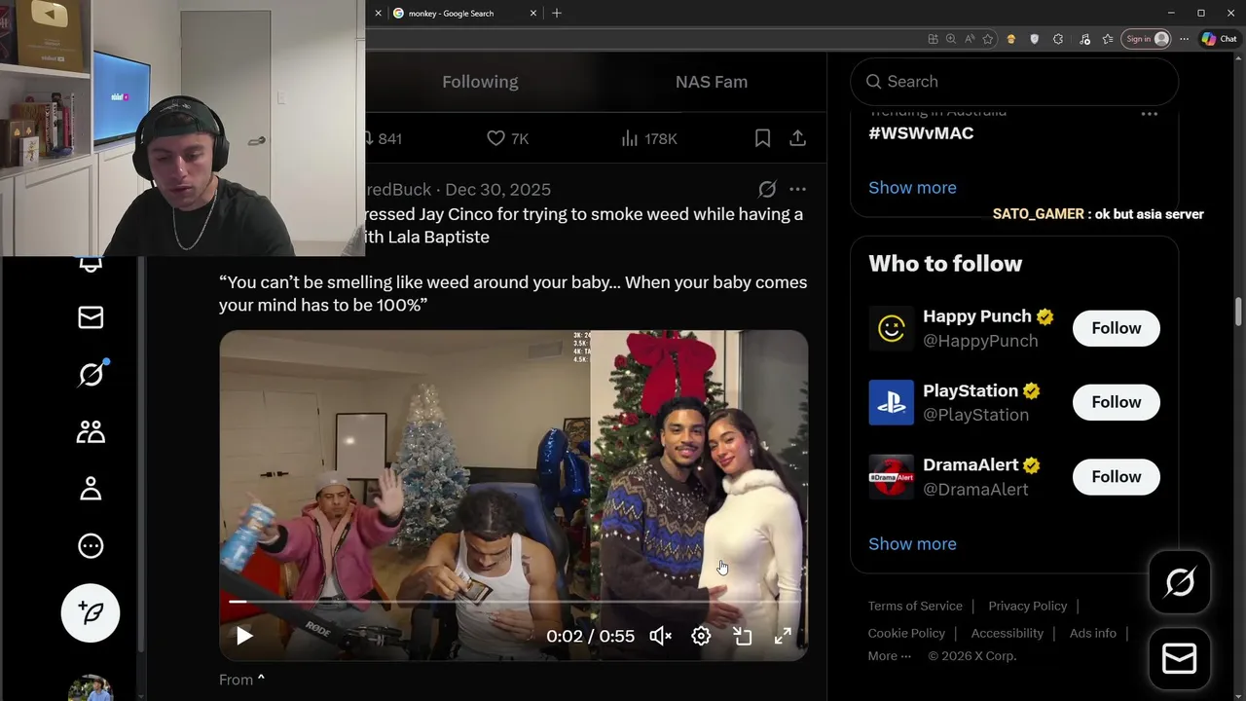1246x701 pixels.
Task: Share the post via upload arrow icon
Action: point(797,138)
